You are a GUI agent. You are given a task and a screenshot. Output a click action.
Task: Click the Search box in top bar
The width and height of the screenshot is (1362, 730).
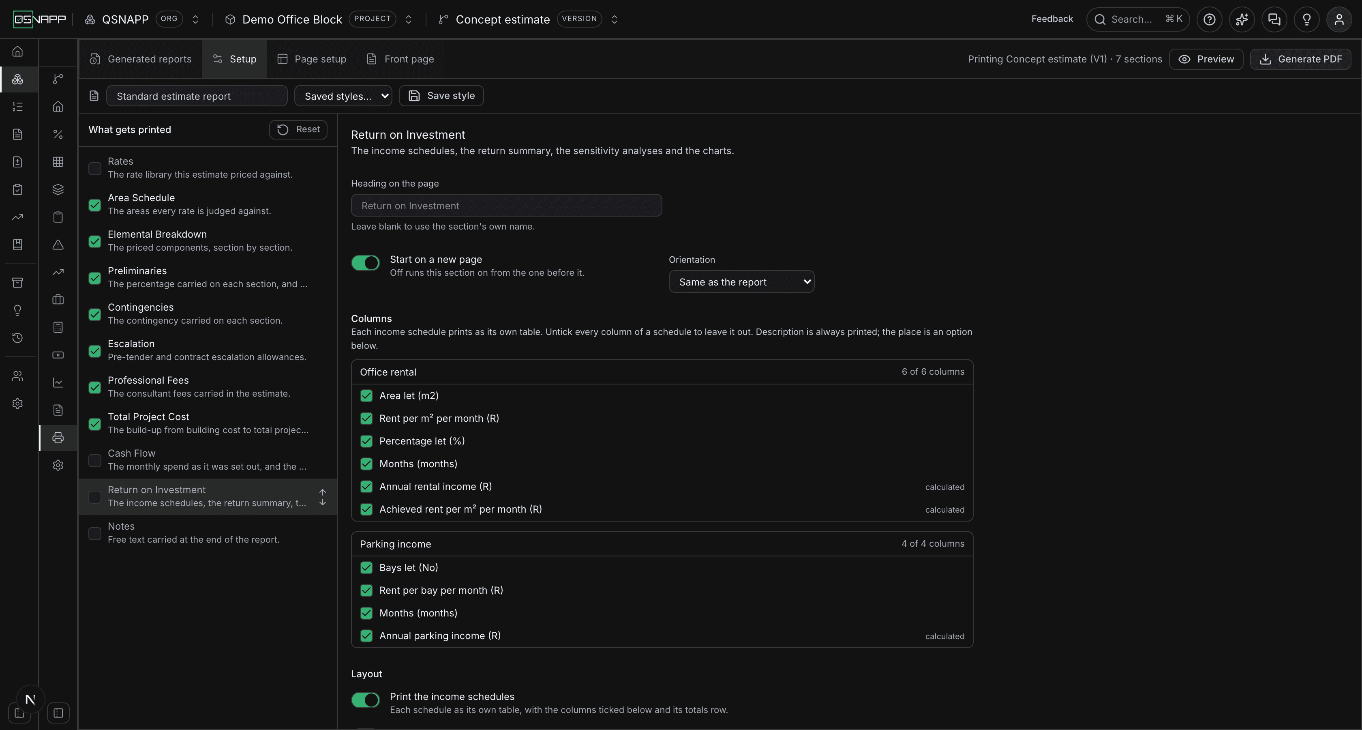1138,19
